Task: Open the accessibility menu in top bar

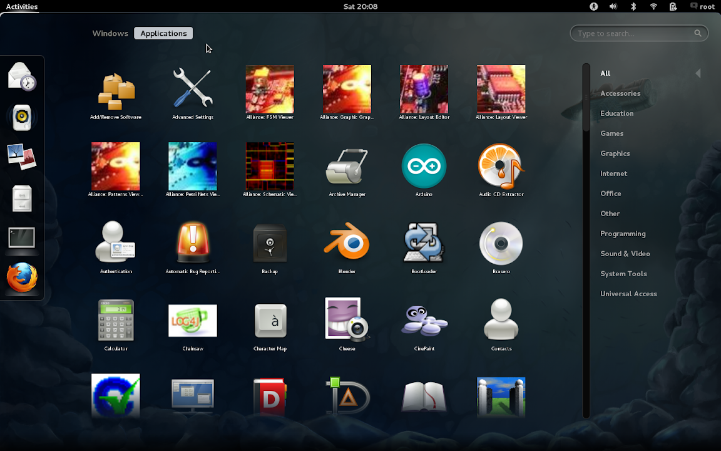Action: pos(593,6)
